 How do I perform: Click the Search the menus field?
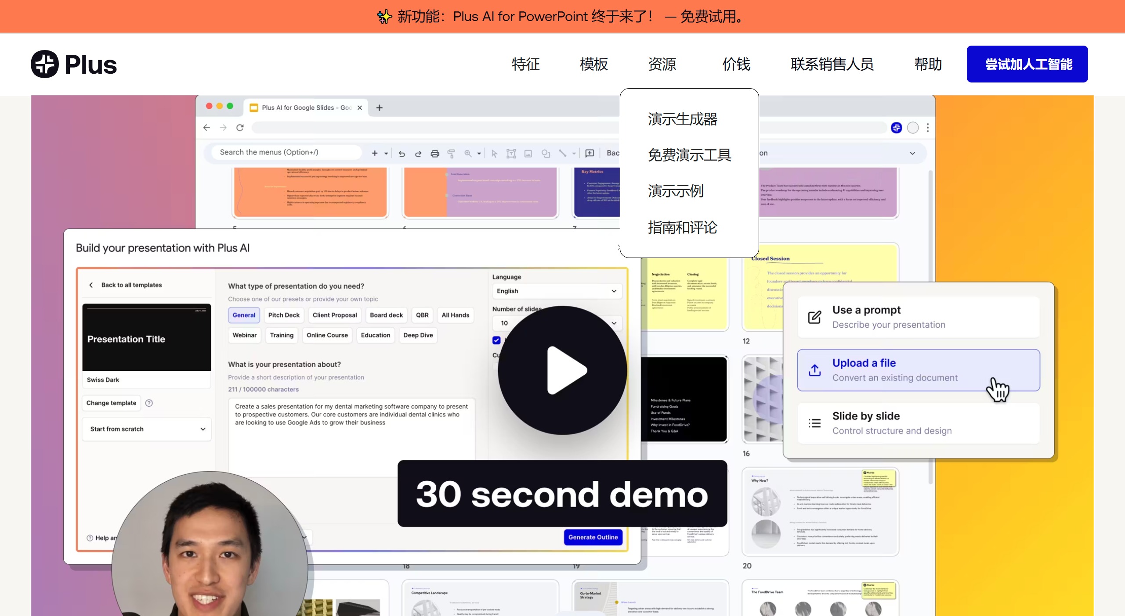pos(286,152)
